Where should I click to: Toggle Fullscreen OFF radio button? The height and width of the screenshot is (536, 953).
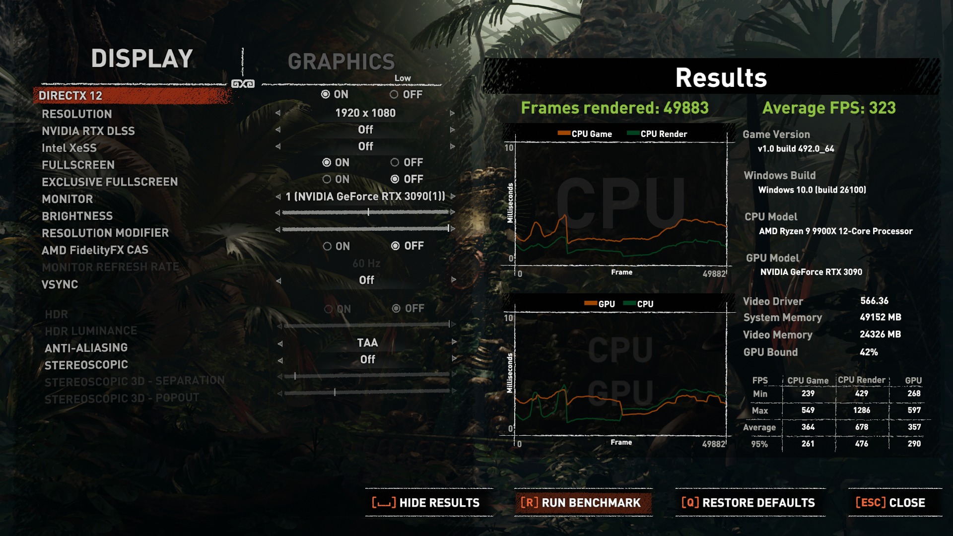point(394,163)
